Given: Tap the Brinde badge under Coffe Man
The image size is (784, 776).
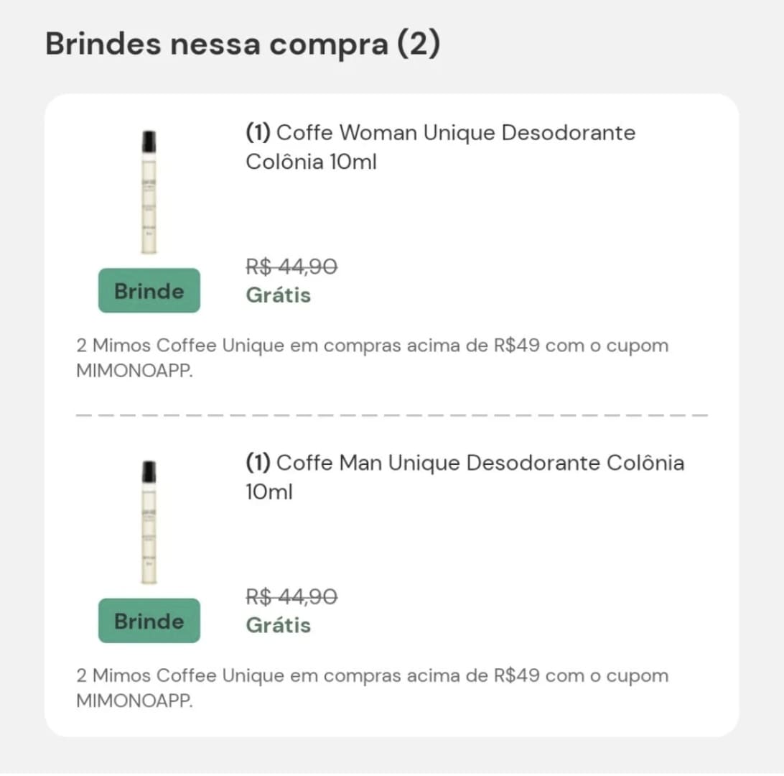Looking at the screenshot, I should 149,621.
